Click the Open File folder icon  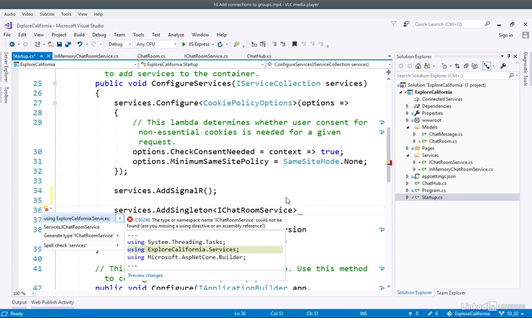(x=51, y=44)
